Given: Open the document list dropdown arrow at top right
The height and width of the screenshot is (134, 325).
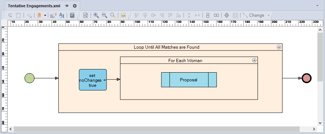Looking at the screenshot, I should [x=317, y=6].
